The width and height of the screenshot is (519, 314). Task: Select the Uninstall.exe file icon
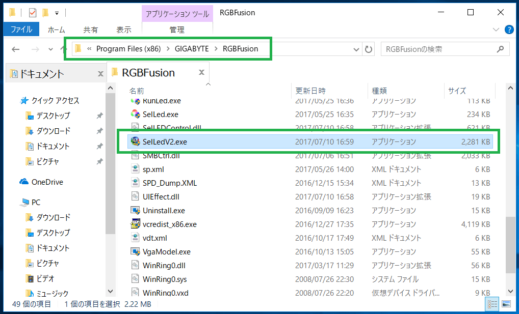pyautogui.click(x=135, y=210)
